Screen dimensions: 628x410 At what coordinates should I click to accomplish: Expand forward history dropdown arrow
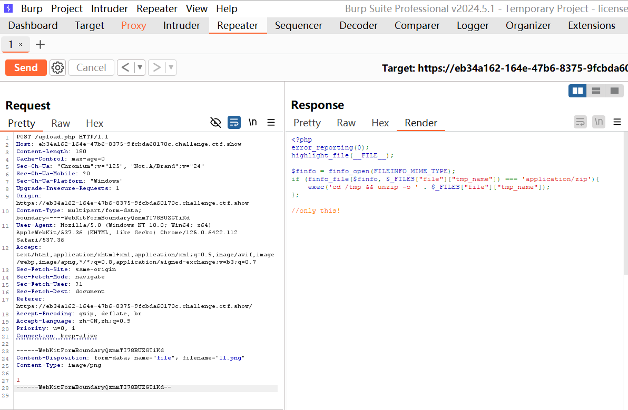coord(171,67)
